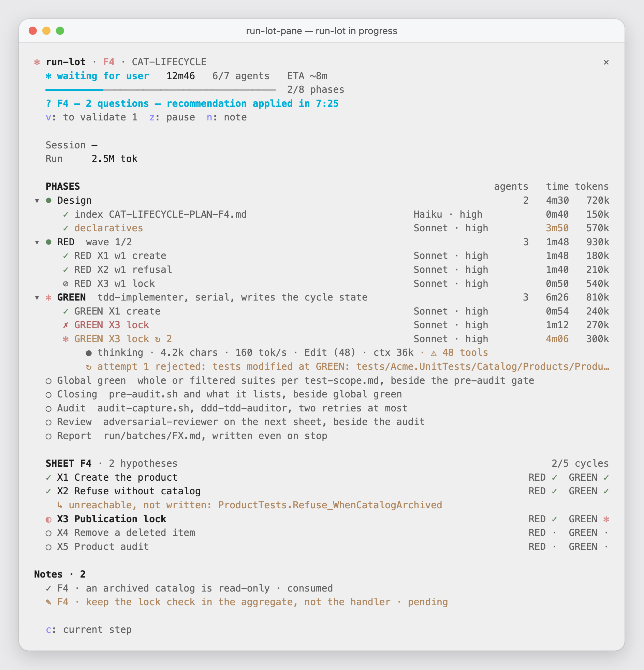This screenshot has height=670, width=644.
Task: Click the blue asterisk before waiting for user
Action: coord(48,76)
